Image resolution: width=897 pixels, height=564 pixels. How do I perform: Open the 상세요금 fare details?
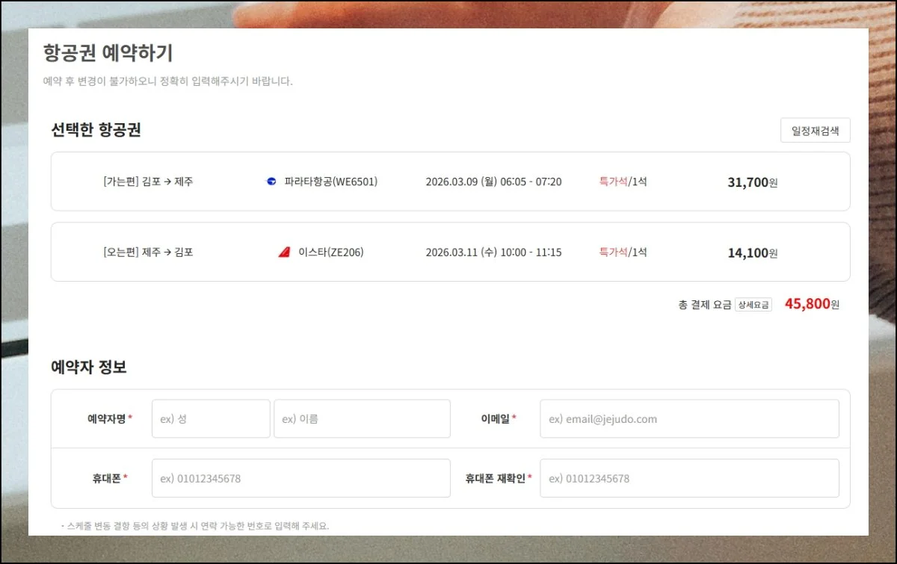click(x=753, y=305)
